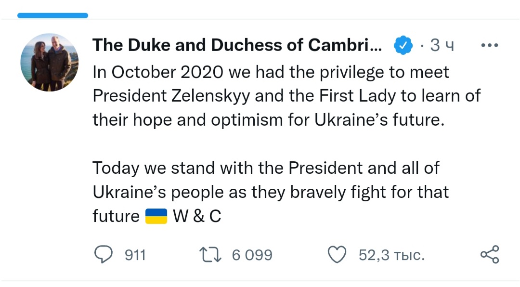Click the Ukraine's future text line

(267, 119)
